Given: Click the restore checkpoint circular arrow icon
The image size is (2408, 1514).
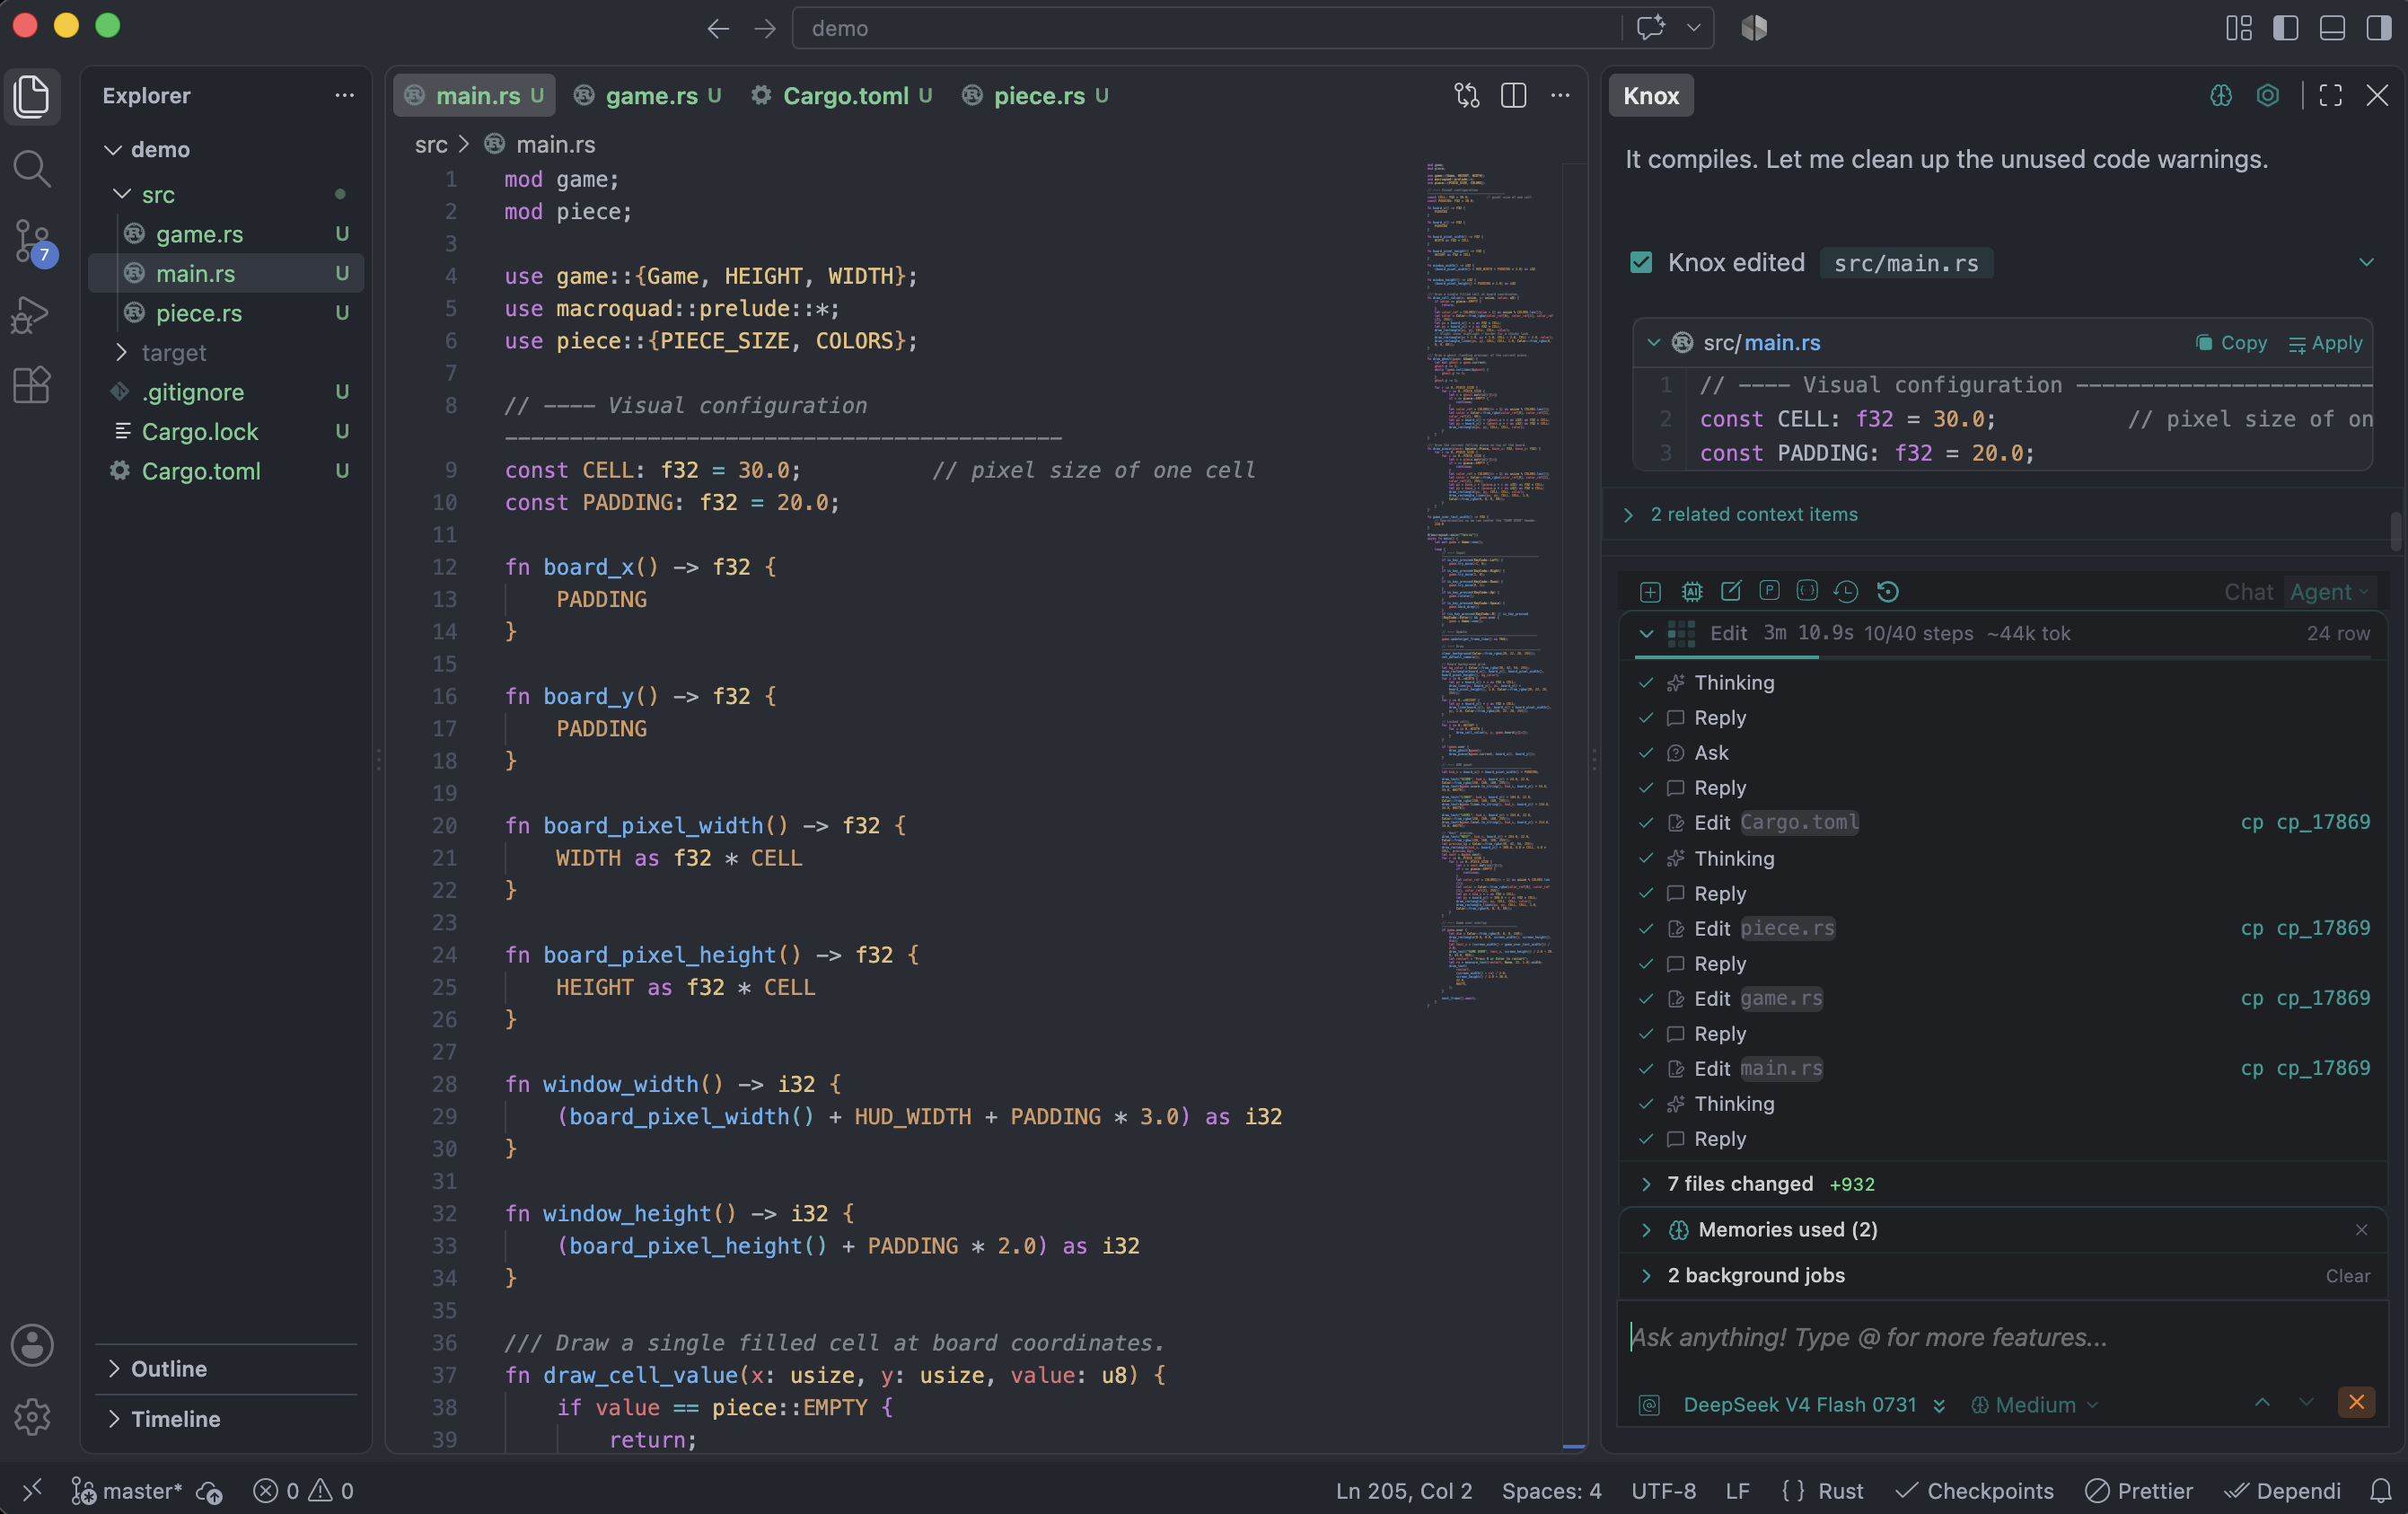Looking at the screenshot, I should 1887,592.
